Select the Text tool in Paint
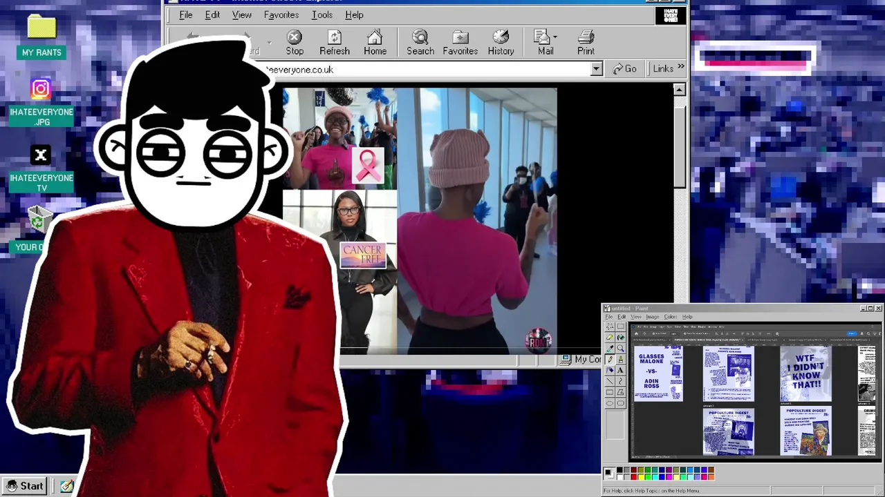 (x=620, y=370)
